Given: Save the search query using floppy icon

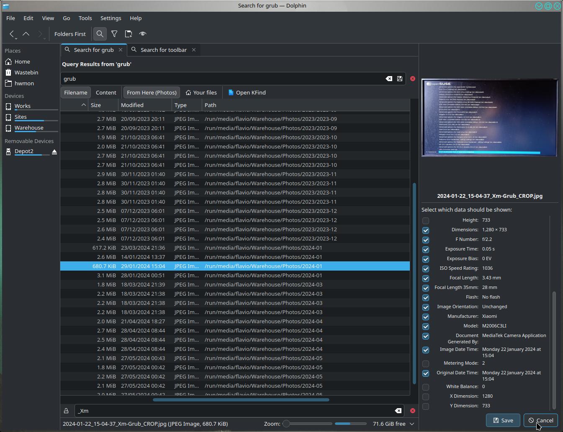Looking at the screenshot, I should [x=400, y=79].
